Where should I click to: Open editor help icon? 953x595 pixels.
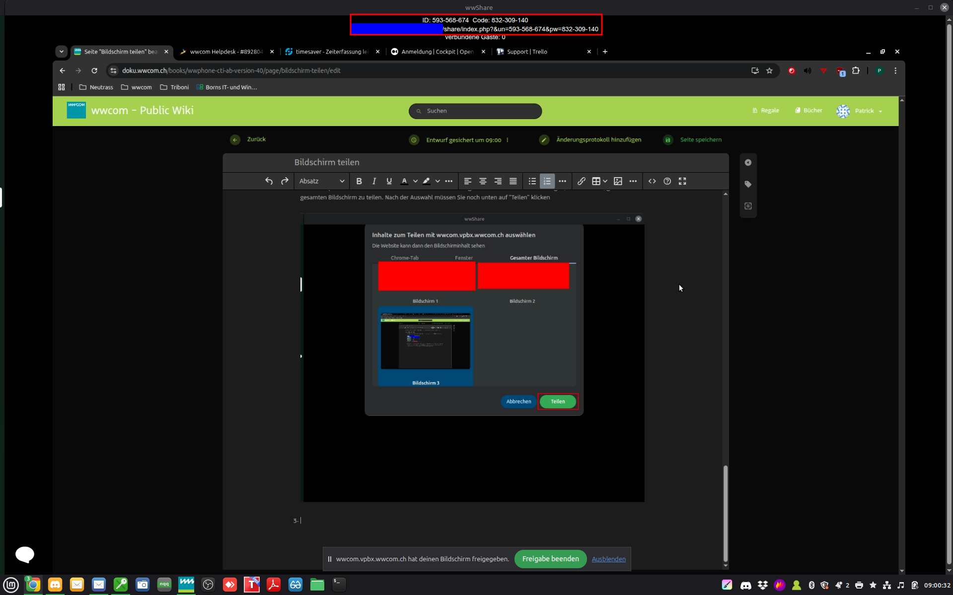point(667,181)
